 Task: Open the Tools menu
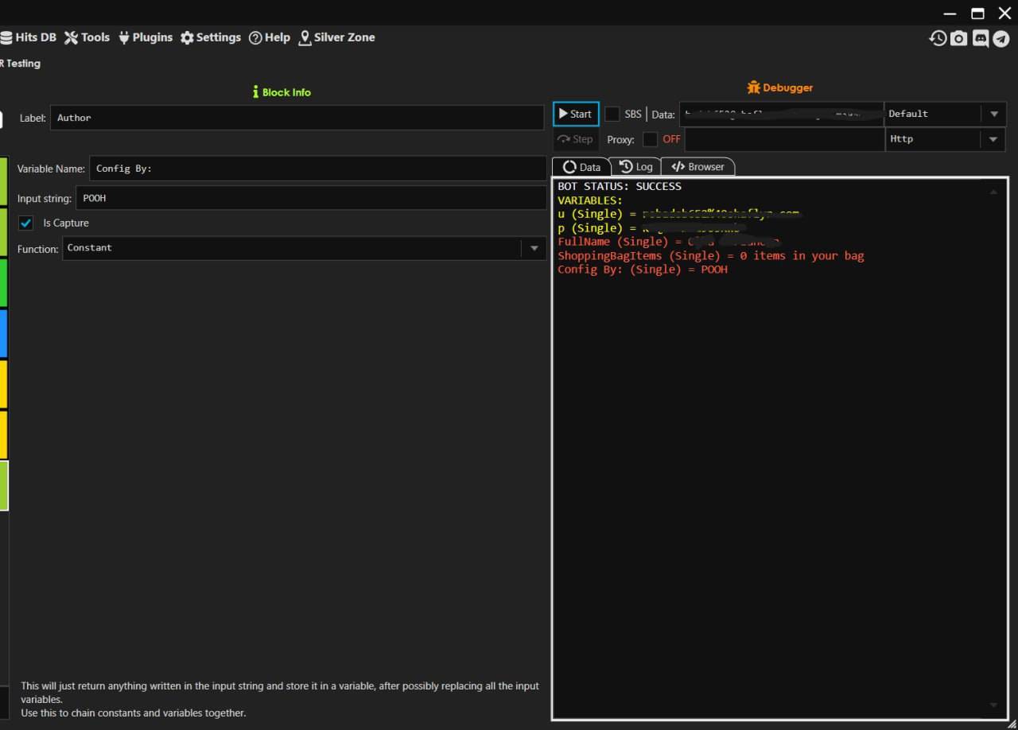[87, 37]
